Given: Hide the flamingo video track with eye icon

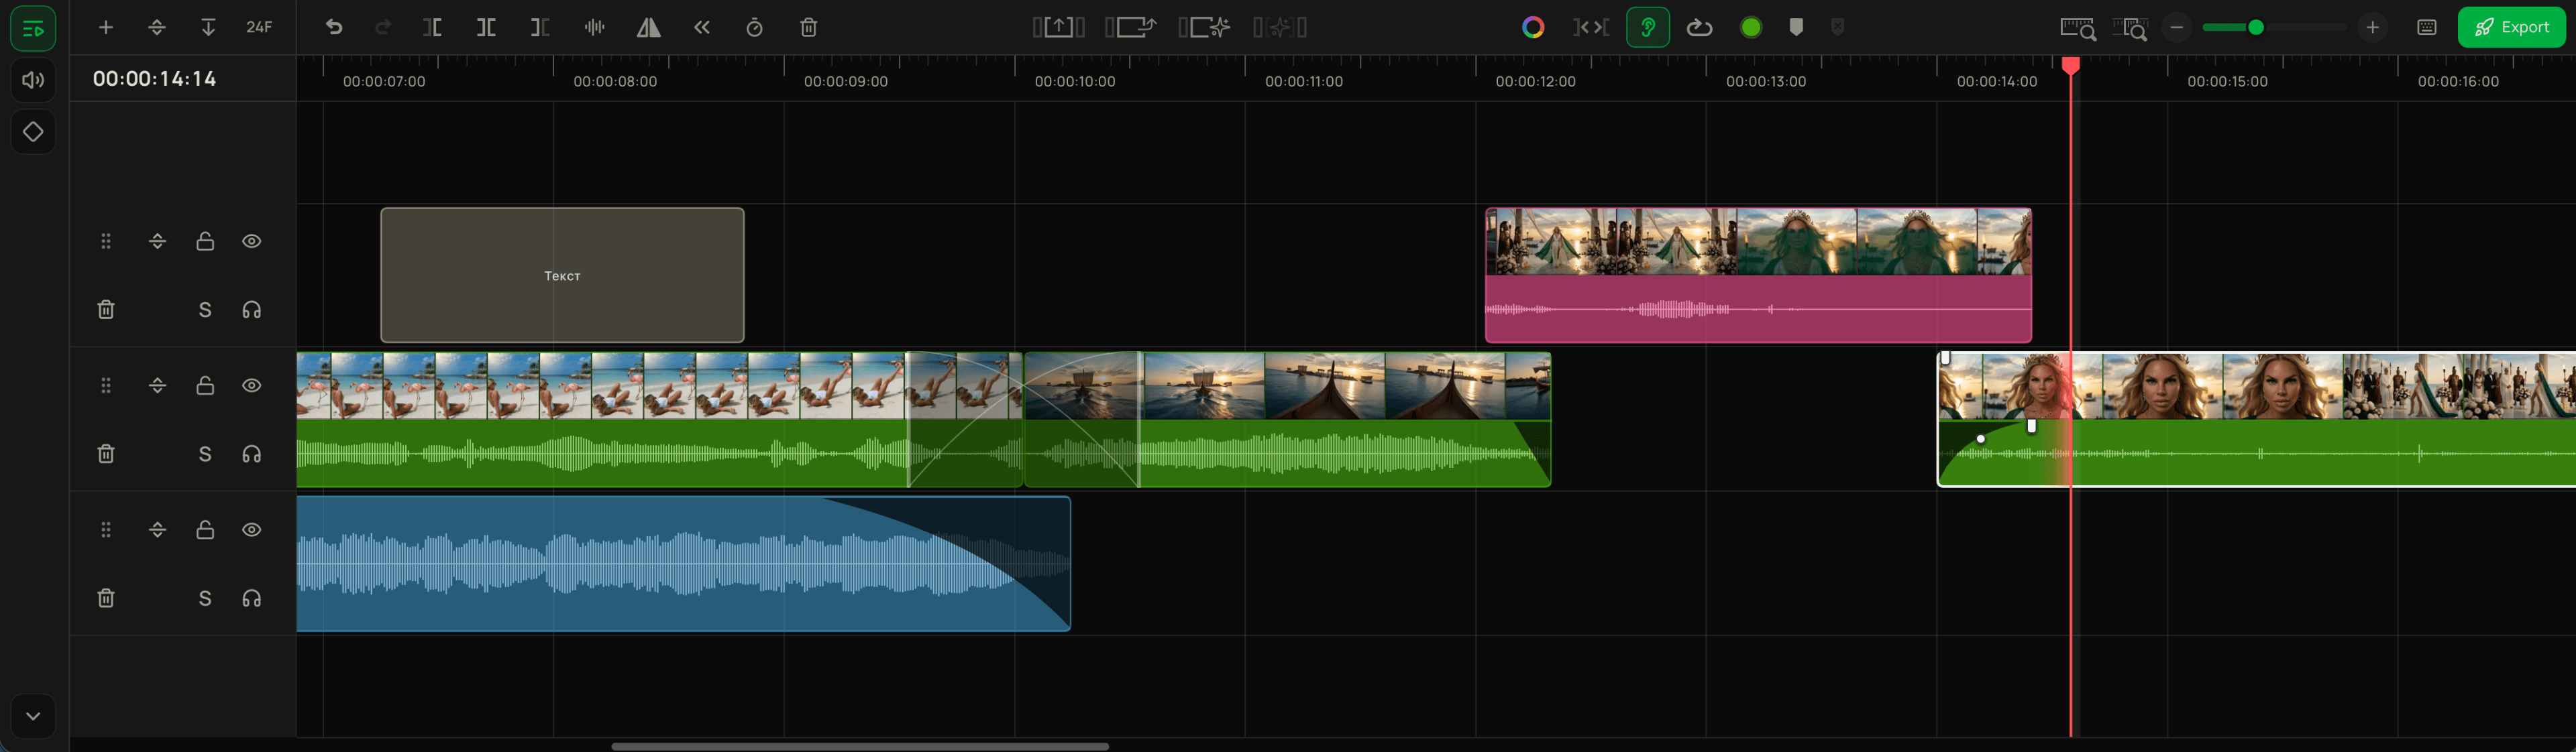Looking at the screenshot, I should pyautogui.click(x=252, y=385).
